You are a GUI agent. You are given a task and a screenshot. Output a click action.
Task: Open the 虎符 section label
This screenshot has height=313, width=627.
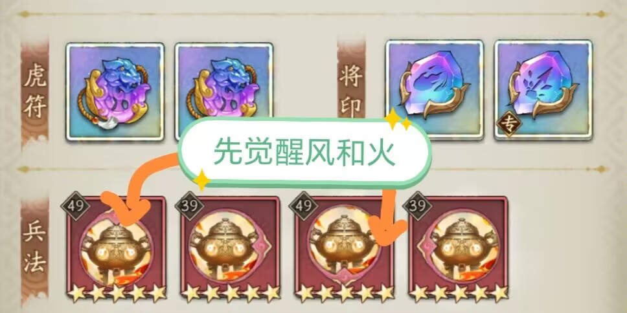point(35,91)
